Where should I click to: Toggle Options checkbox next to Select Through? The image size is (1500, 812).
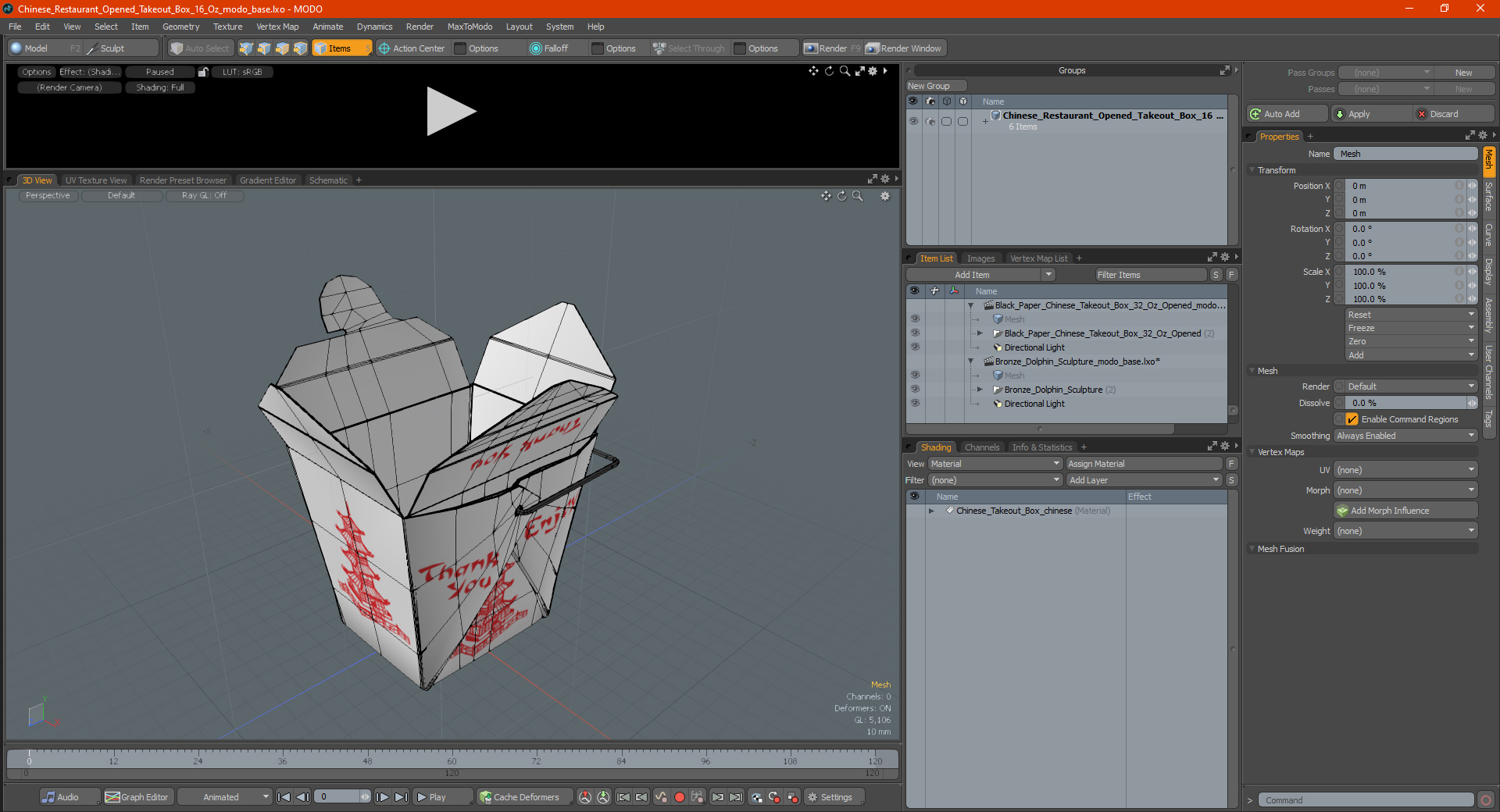[x=740, y=48]
